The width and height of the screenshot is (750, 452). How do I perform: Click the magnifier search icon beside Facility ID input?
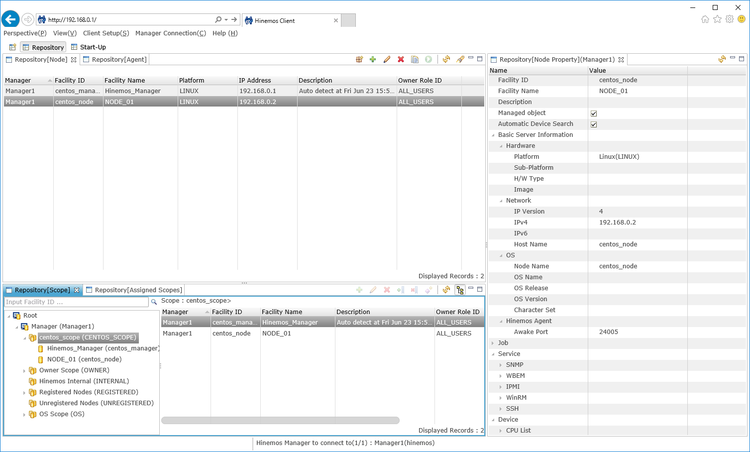click(x=154, y=302)
